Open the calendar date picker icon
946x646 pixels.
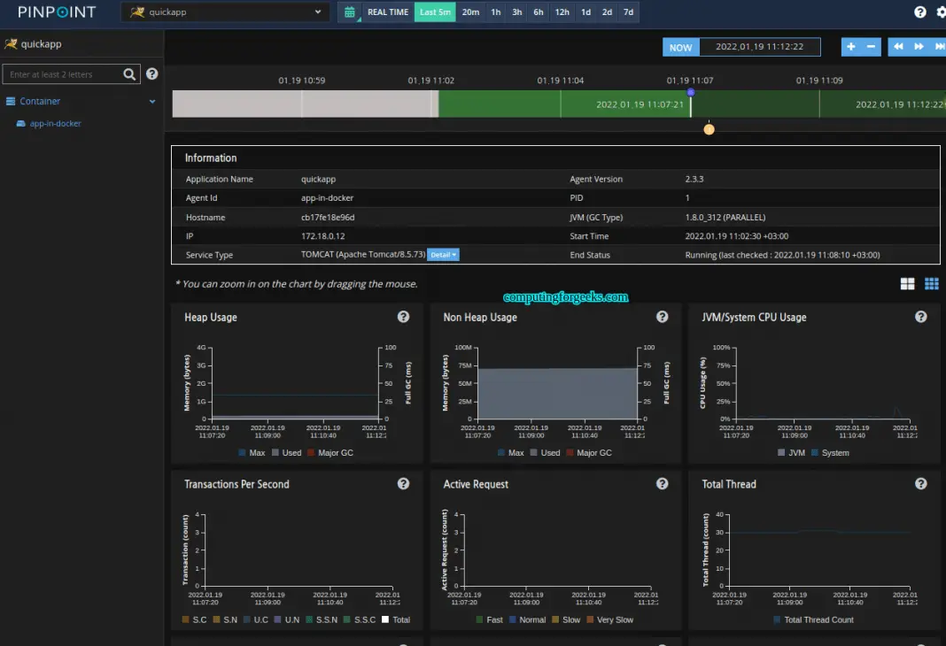coord(350,12)
